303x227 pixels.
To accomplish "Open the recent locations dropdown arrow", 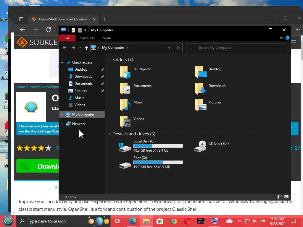I will tap(80, 48).
